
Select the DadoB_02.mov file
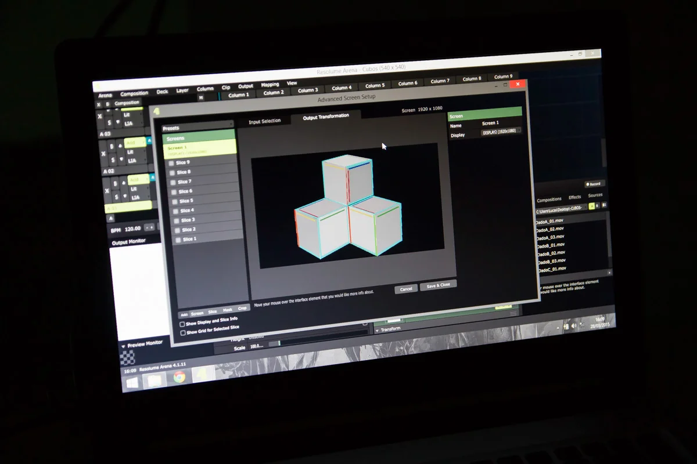click(551, 253)
